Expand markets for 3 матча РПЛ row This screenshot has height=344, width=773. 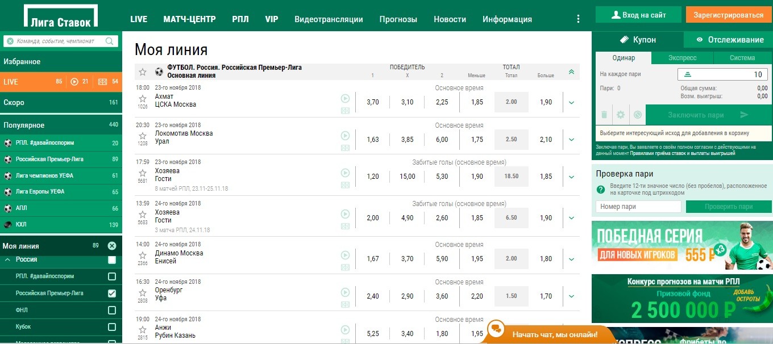click(571, 218)
